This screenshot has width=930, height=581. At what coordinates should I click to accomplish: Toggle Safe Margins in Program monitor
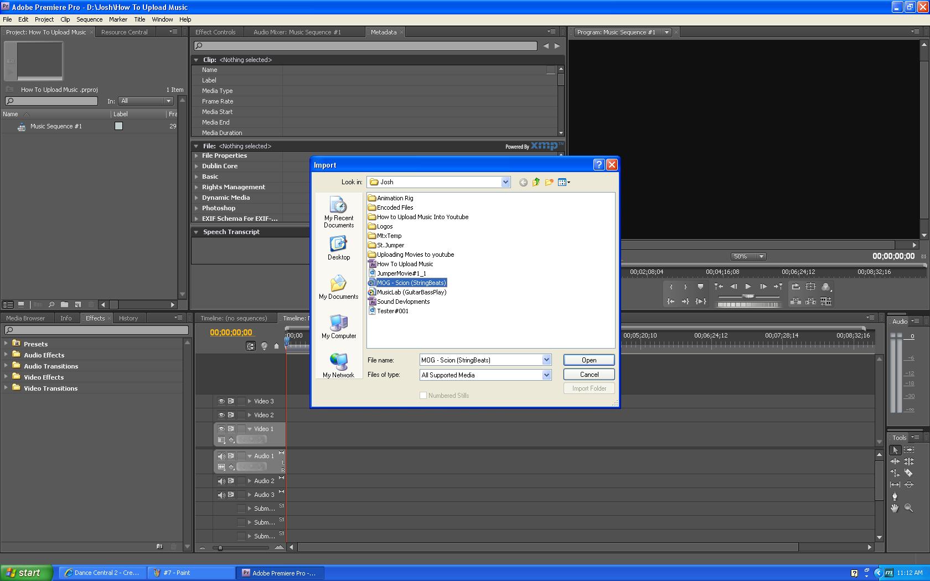click(810, 287)
